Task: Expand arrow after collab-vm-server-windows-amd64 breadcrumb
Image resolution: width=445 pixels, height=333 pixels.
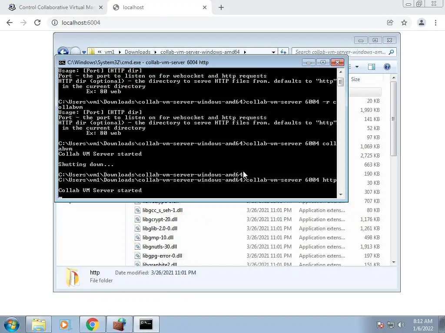Action: tap(245, 52)
